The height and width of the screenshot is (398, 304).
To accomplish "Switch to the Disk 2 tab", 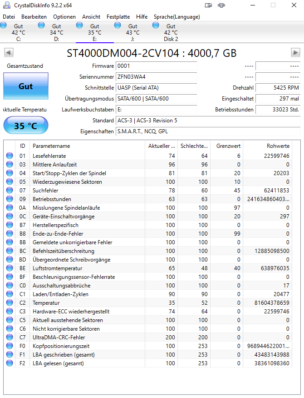I will point(171,32).
